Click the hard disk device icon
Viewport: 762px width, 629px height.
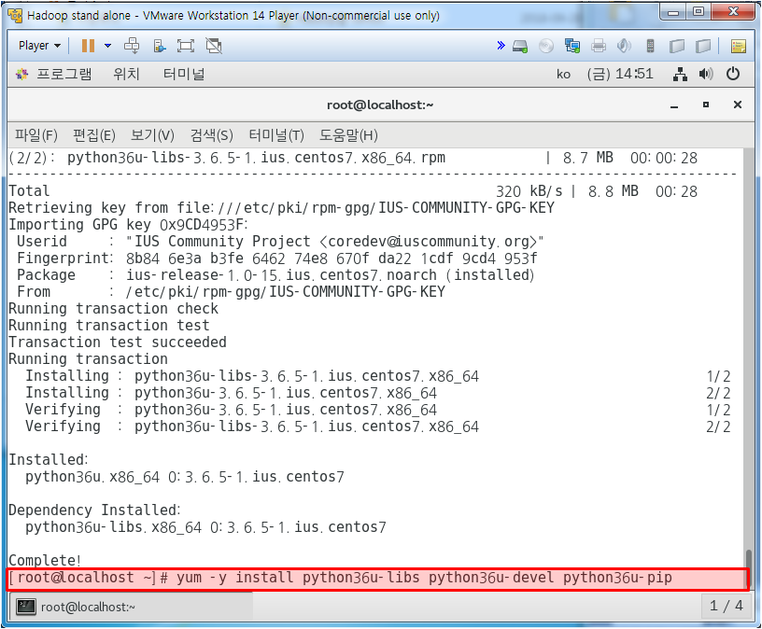coord(520,46)
